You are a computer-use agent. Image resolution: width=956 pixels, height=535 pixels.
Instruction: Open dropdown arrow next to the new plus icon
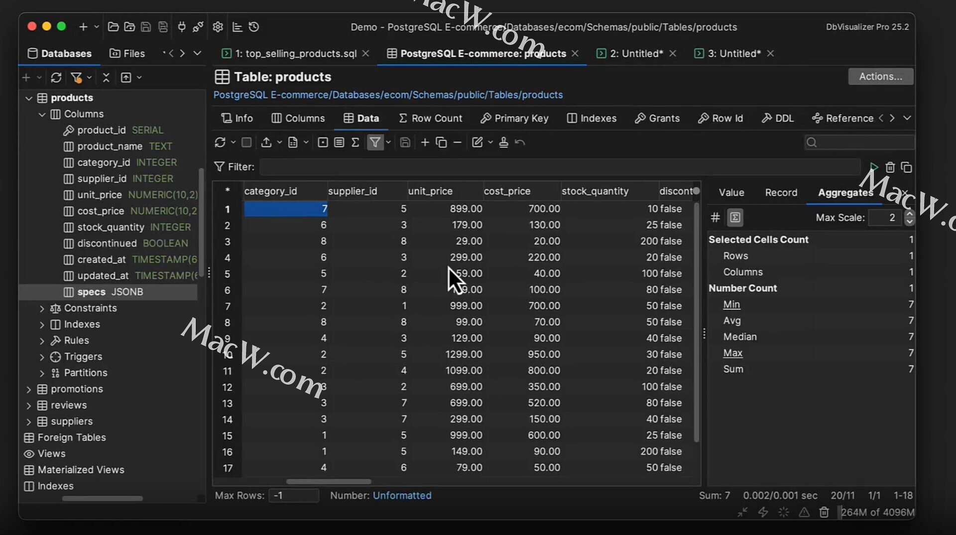click(x=97, y=27)
